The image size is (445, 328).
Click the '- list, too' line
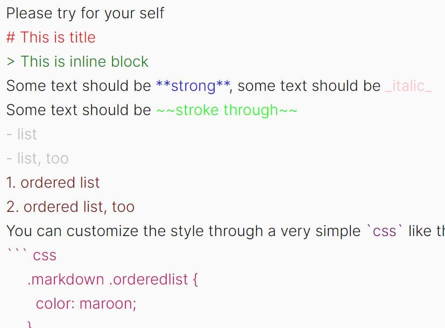(x=38, y=159)
